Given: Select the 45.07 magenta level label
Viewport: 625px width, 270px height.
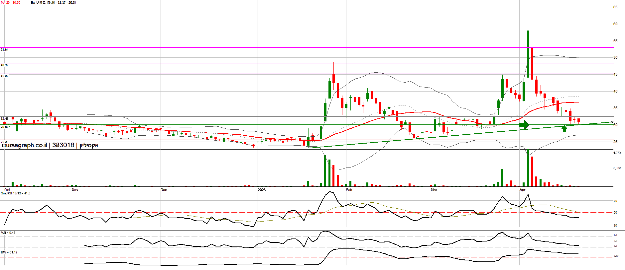Looking at the screenshot, I should (5, 76).
